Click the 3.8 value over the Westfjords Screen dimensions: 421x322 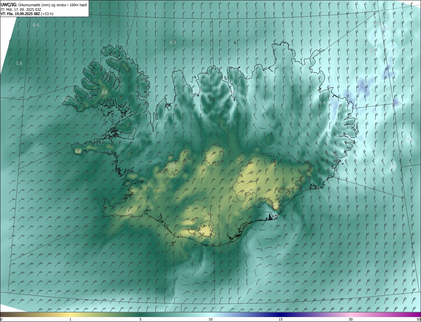[x=104, y=93]
